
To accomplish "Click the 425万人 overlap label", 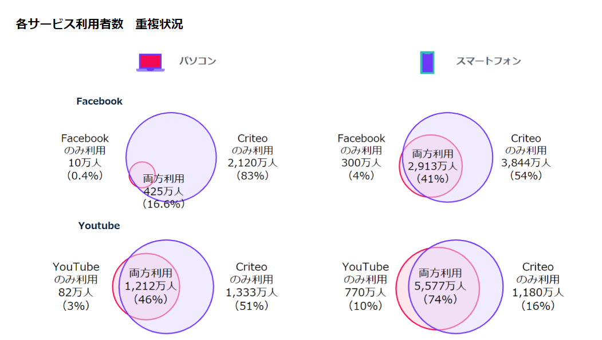I will (164, 191).
